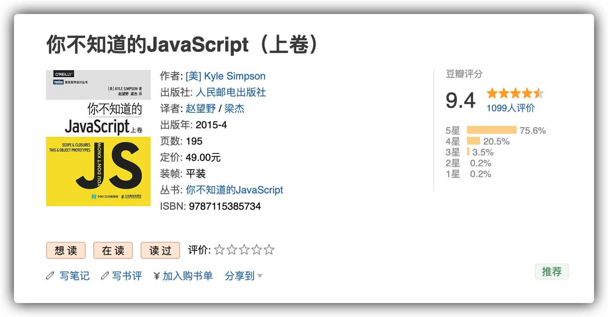Screen dimensions: 608x317
Task: Mark book as 想读
Action: [x=66, y=250]
